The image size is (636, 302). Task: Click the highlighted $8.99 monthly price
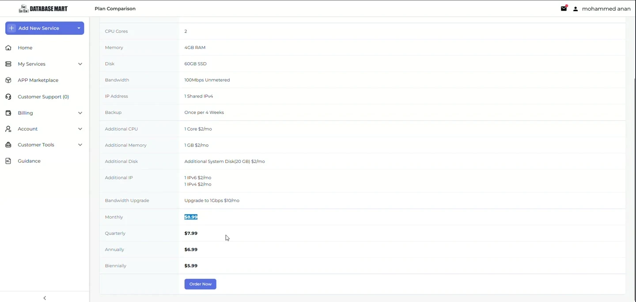pyautogui.click(x=191, y=217)
